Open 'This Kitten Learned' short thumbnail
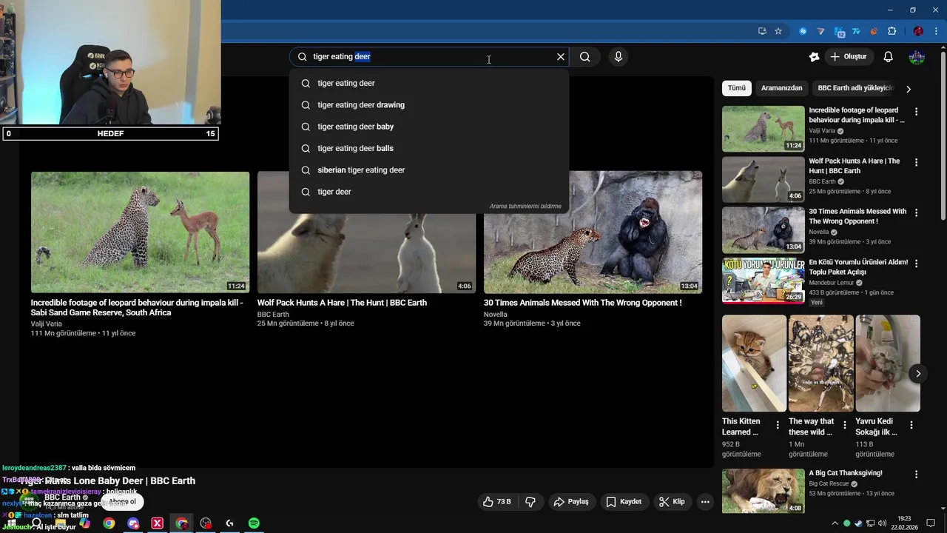Screen dimensions: 947x533 pos(754,363)
